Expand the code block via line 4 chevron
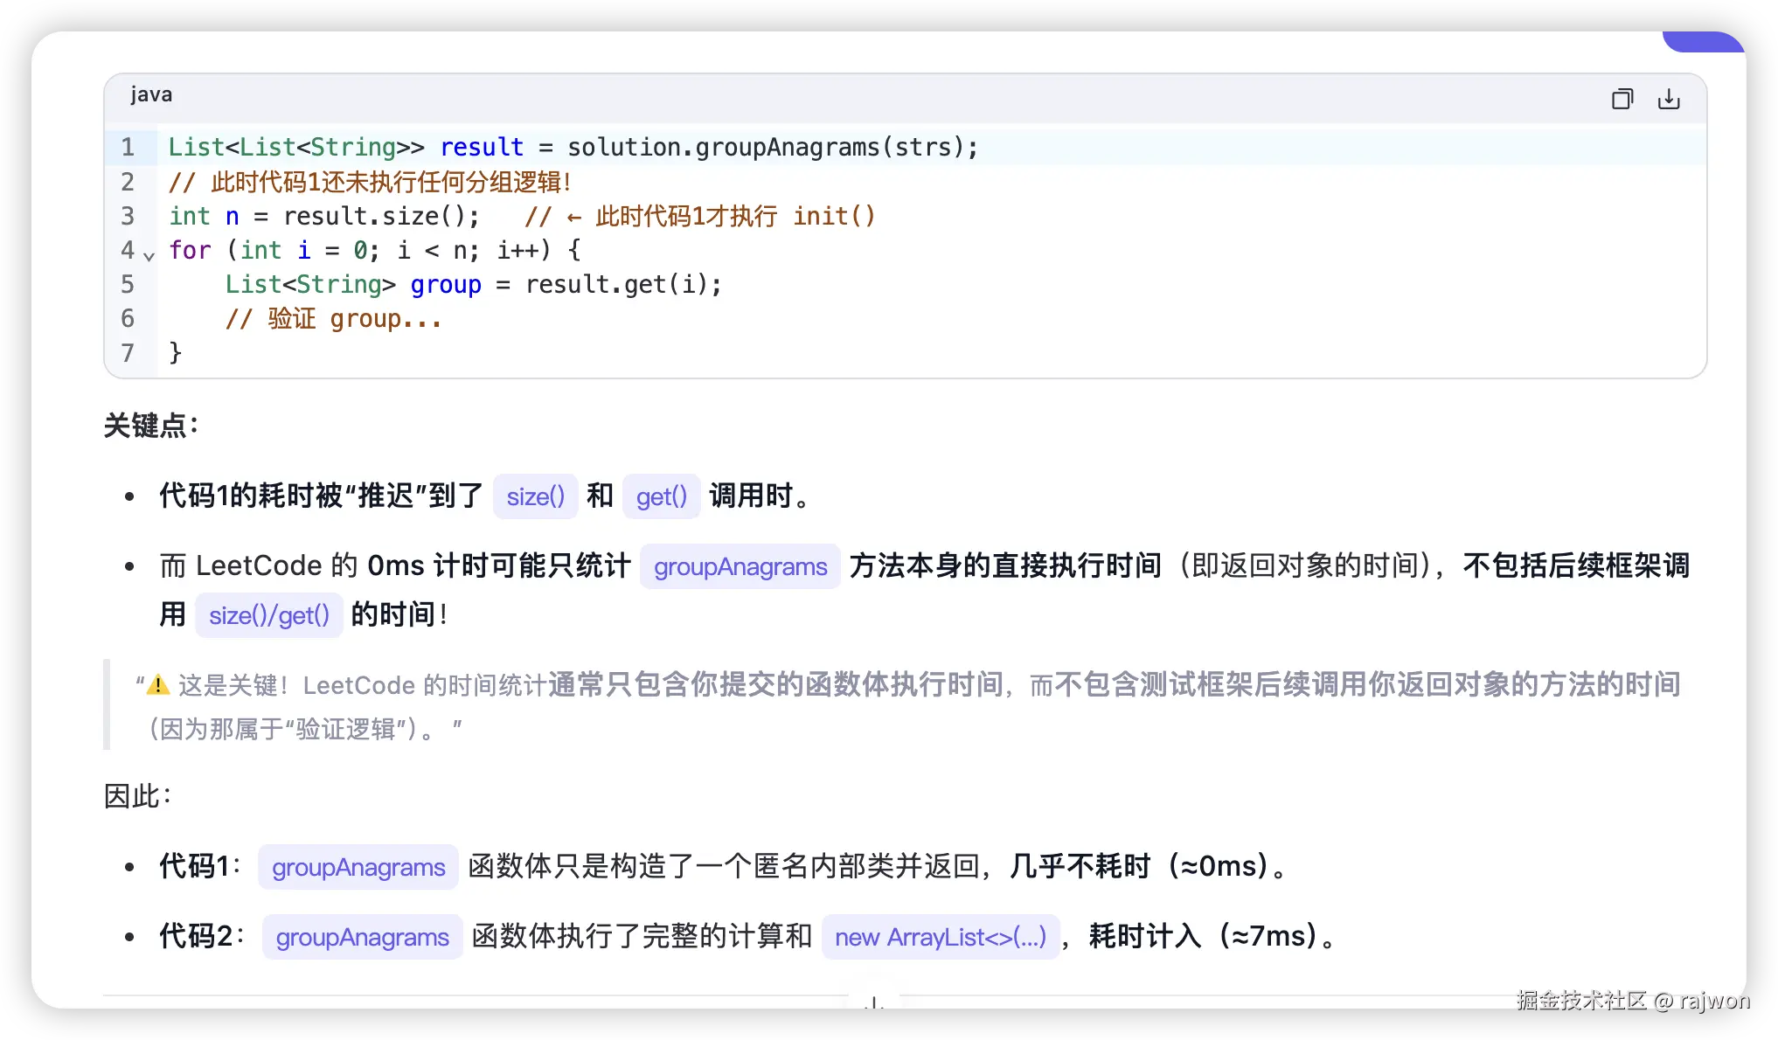1778x1040 pixels. click(149, 256)
